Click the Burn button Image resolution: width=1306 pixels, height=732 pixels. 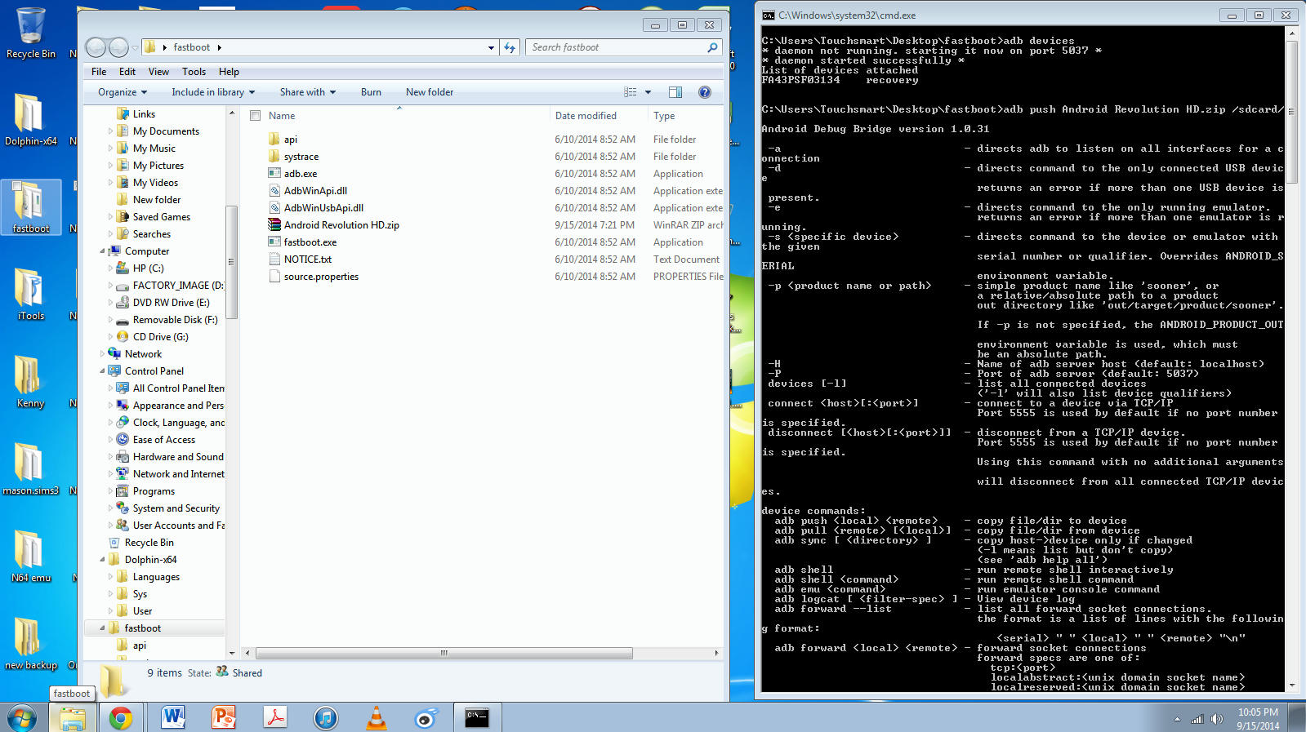tap(371, 92)
